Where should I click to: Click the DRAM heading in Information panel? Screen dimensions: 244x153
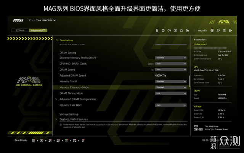point(197,91)
